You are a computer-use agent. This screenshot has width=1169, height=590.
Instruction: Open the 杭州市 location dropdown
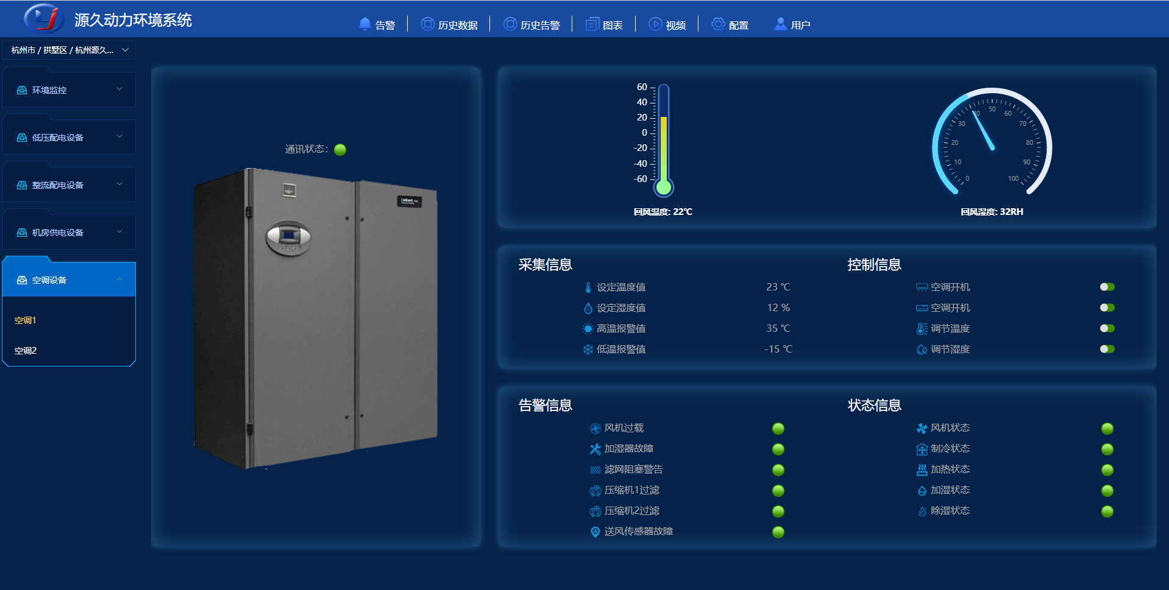click(69, 50)
